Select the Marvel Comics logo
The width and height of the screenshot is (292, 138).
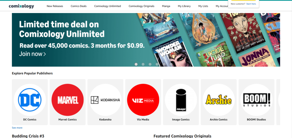tap(68, 100)
